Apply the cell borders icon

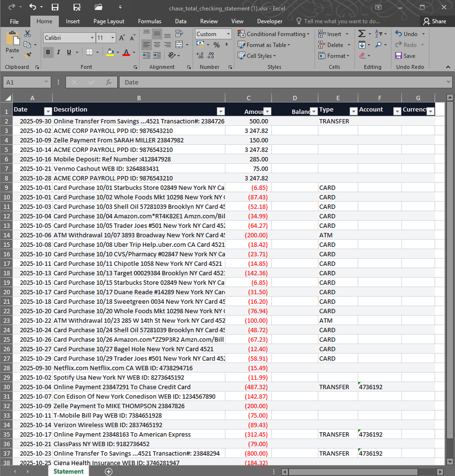tap(89, 52)
